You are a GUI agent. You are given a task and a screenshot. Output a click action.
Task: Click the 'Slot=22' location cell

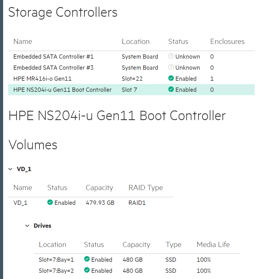[132, 79]
